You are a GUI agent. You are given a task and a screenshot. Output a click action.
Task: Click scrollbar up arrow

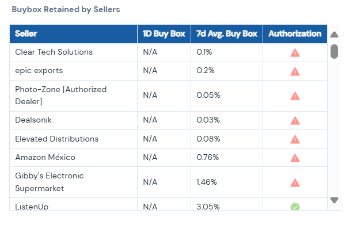pyautogui.click(x=334, y=35)
